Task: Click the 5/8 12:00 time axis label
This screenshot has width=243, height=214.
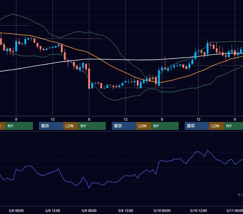Action: click(53, 210)
